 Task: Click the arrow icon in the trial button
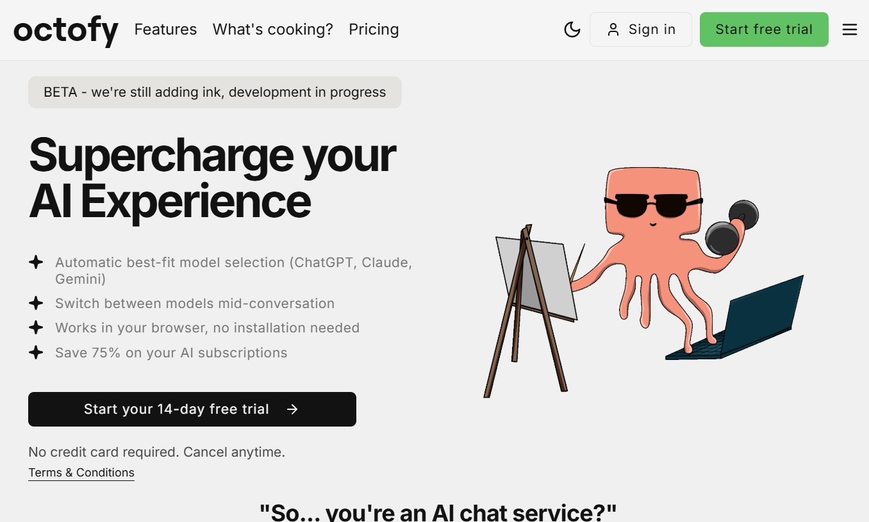click(292, 409)
